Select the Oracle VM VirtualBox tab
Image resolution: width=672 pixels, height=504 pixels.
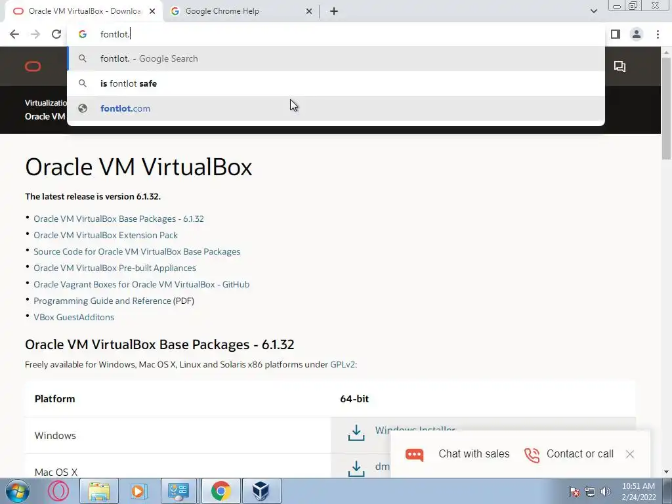[x=84, y=12]
